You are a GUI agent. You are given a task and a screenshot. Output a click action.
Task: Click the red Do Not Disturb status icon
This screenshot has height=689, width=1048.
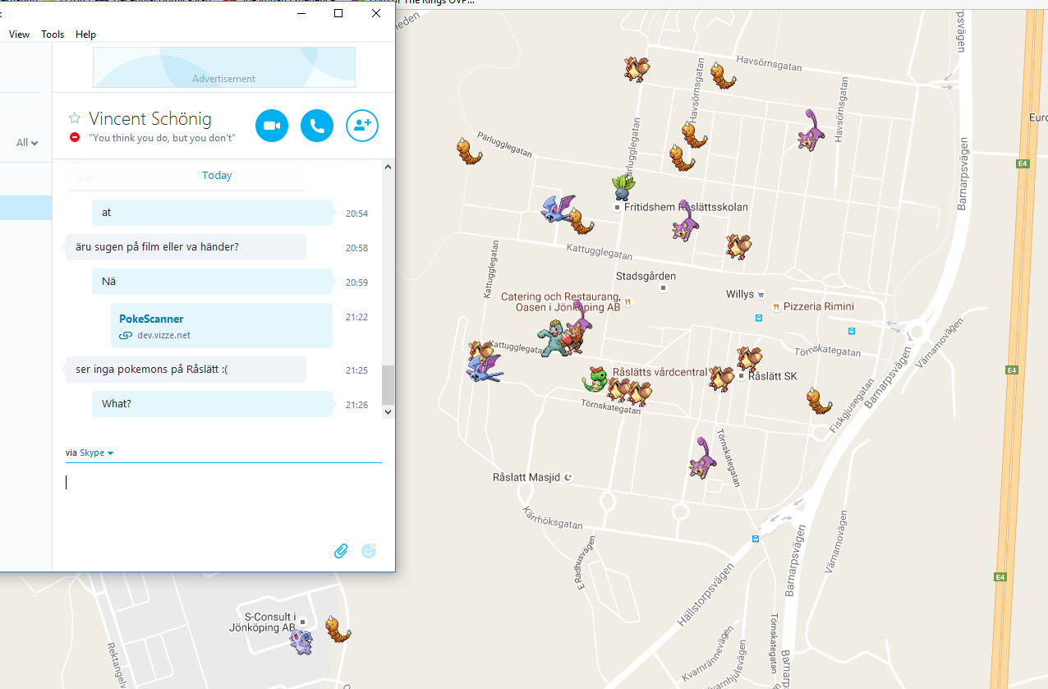pos(75,138)
